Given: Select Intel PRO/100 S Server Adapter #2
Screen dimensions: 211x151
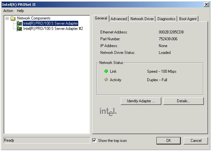Looking at the screenshot, I should pos(53,29).
